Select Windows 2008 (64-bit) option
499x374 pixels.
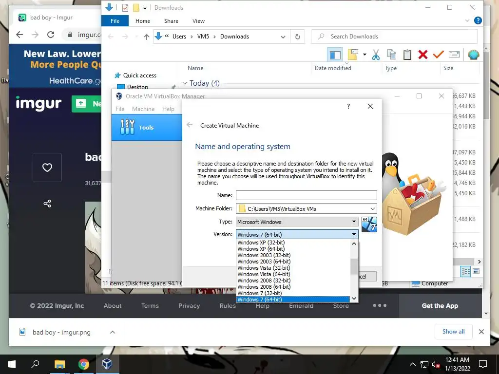click(264, 287)
